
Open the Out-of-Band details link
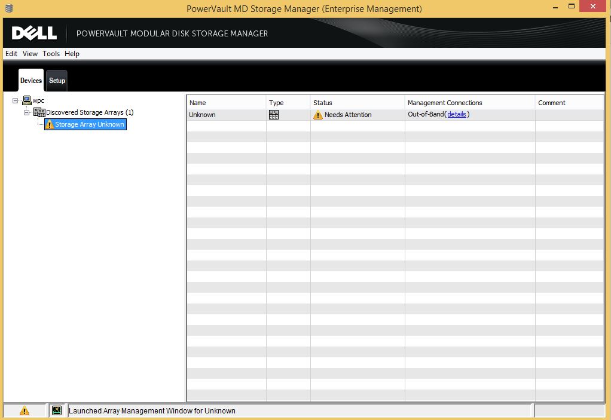click(457, 115)
